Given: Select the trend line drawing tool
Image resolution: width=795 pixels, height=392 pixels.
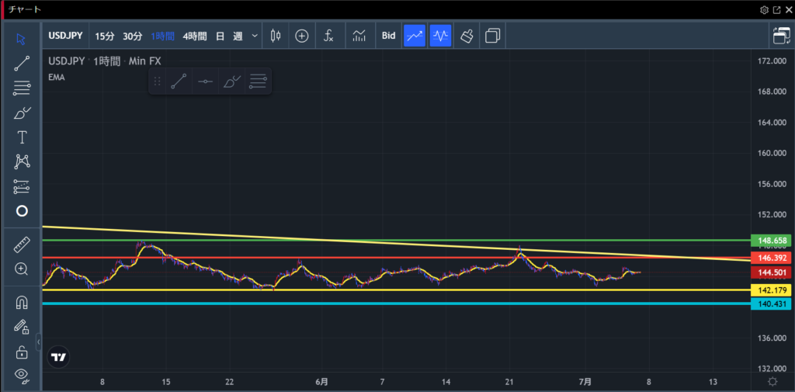Looking at the screenshot, I should click(x=21, y=64).
